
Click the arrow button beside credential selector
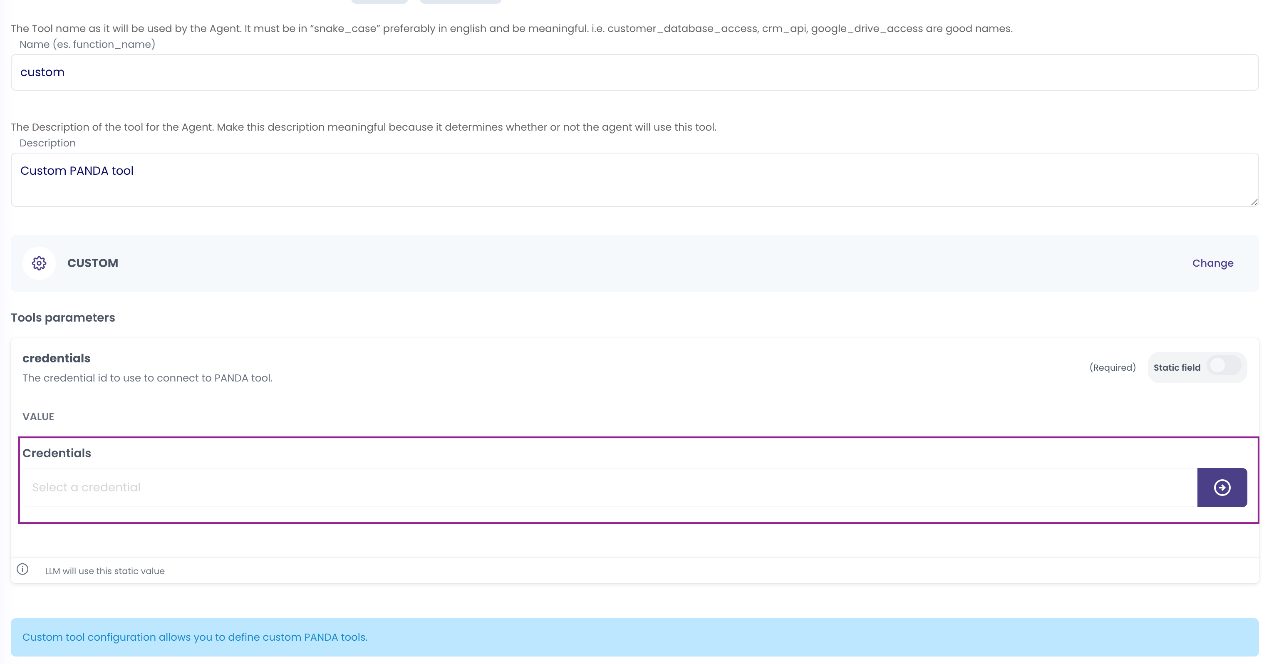coord(1222,487)
